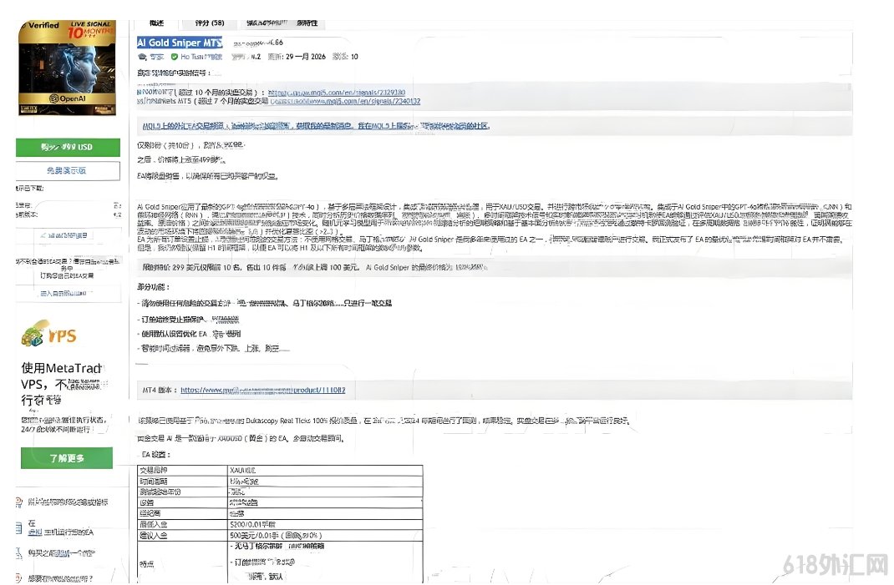Open the 评分 (58) reviews tab
The image size is (894, 585).
(x=209, y=23)
